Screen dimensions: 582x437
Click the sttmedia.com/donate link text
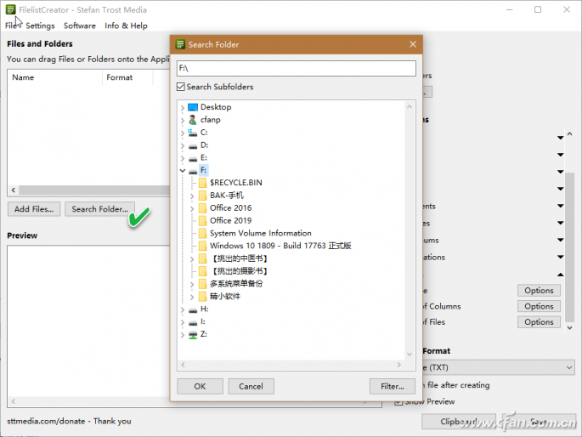46,421
